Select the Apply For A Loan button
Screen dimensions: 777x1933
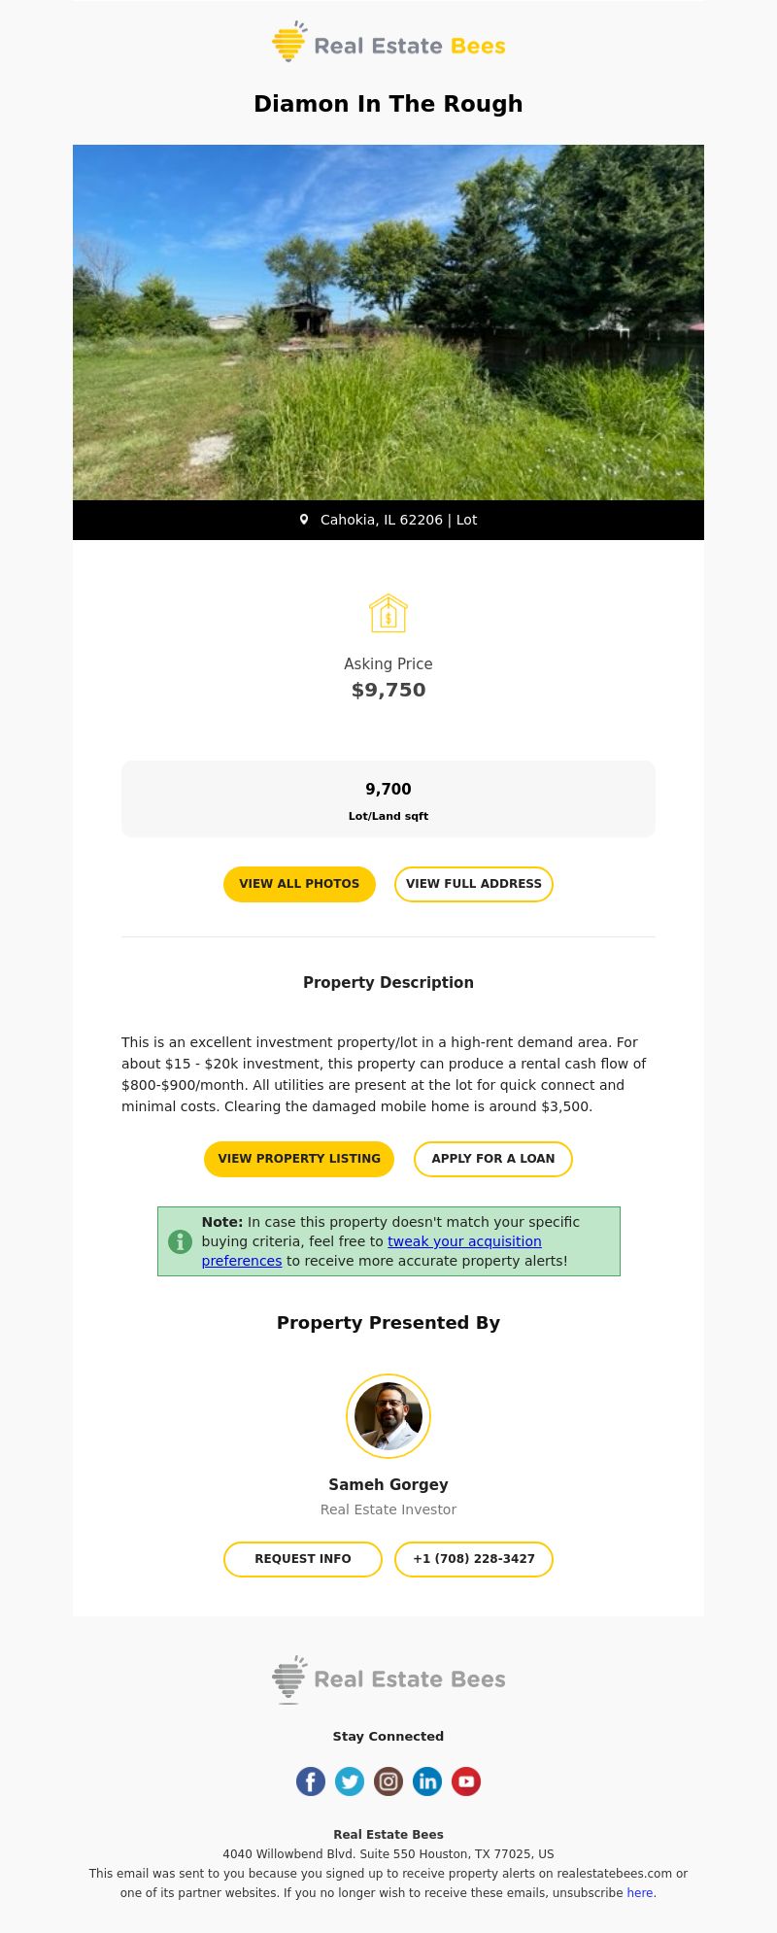tap(493, 1159)
